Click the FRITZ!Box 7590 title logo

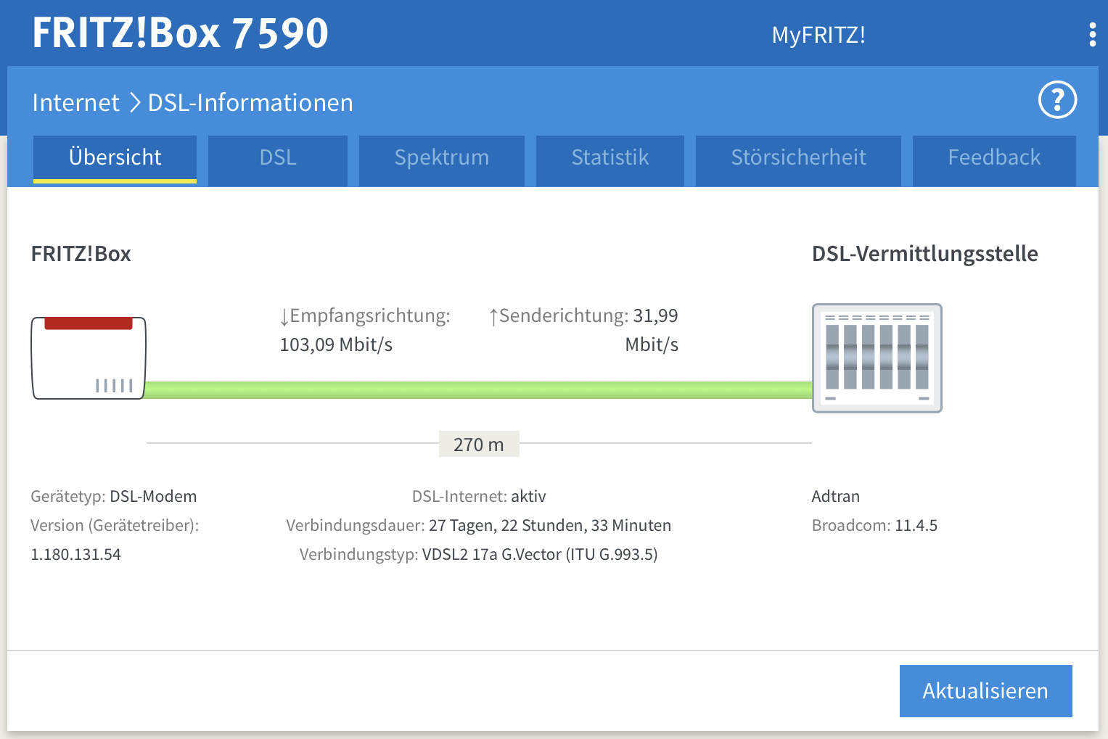coord(180,33)
